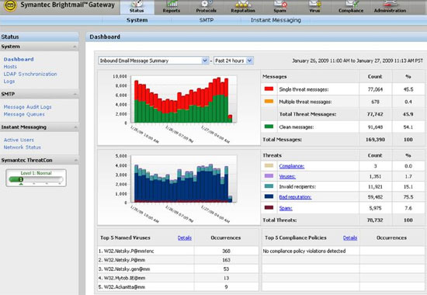Open Hosts in the sidebar
The height and width of the screenshot is (295, 427).
pos(10,67)
